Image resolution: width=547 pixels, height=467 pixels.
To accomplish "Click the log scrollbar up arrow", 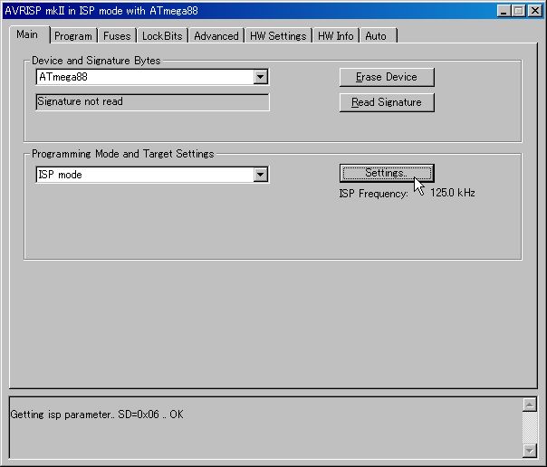I will (x=530, y=405).
